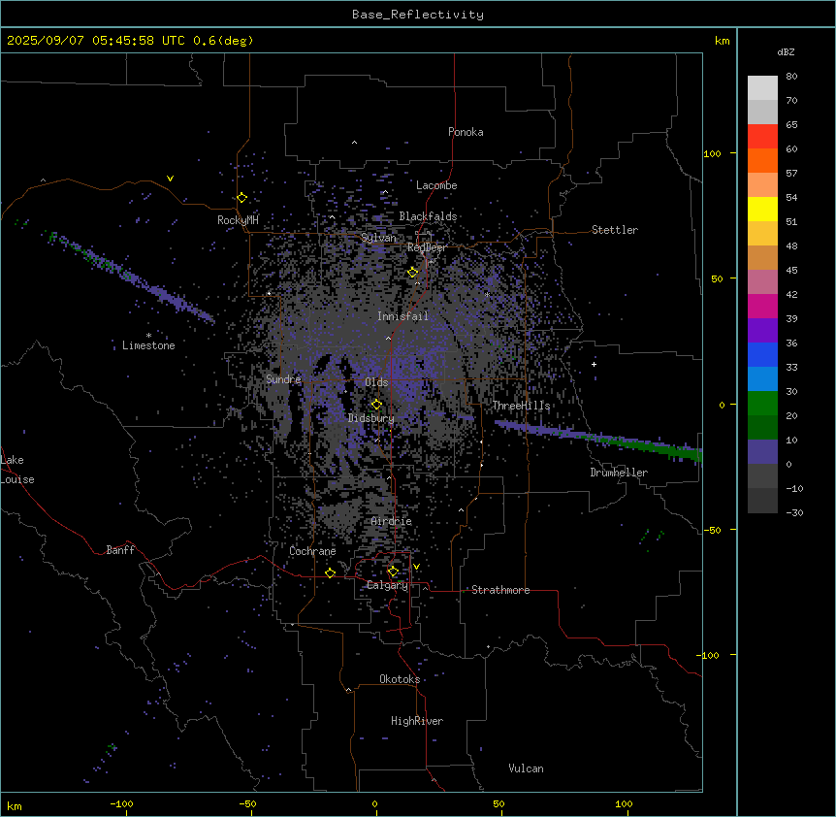Viewport: 836px width, 817px height.
Task: Select the yellow diamond marker between Olds and Didsbury
Action: [x=376, y=405]
